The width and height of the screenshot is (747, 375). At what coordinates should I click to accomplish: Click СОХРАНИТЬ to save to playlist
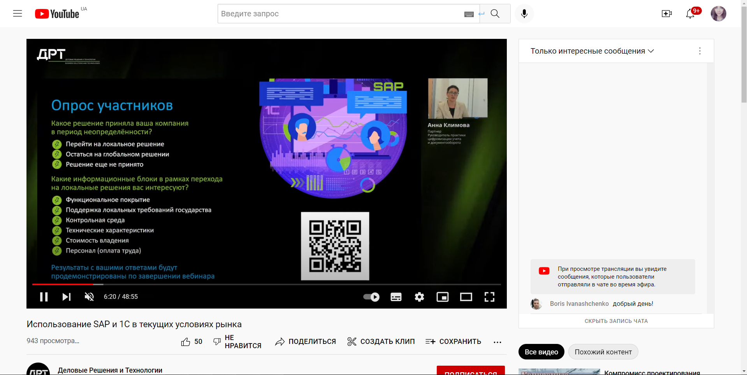pyautogui.click(x=453, y=342)
